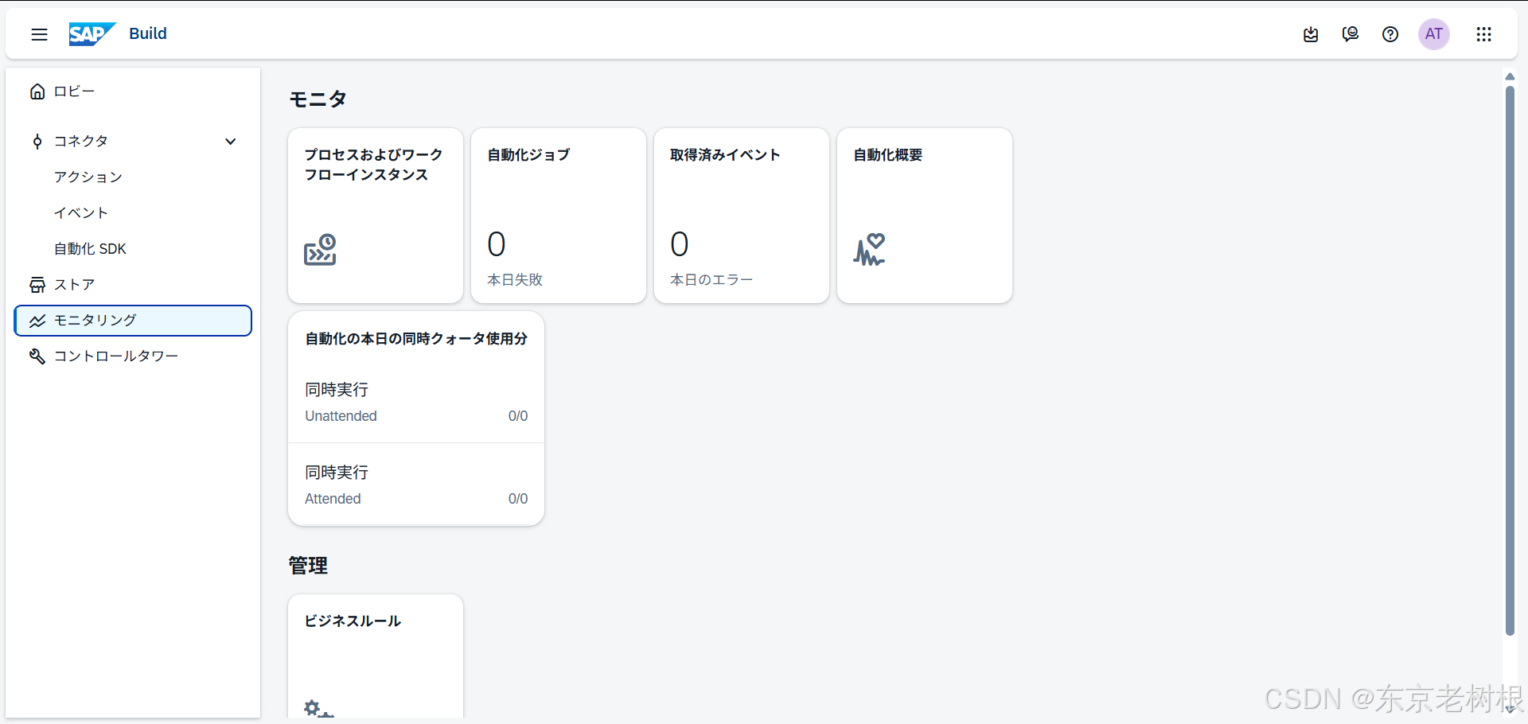
Task: Click the ビジネスルール gear icon
Action: 318,708
